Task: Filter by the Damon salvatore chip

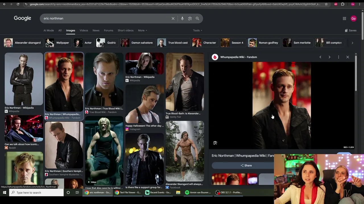Action: click(x=138, y=43)
